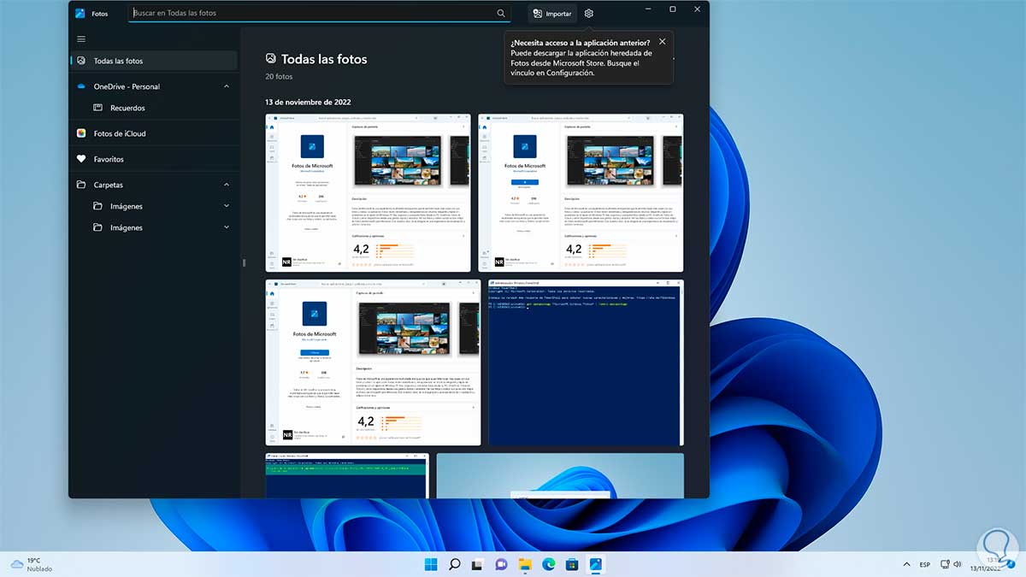This screenshot has width=1026, height=577.
Task: Open Task View on taskbar
Action: 478,564
